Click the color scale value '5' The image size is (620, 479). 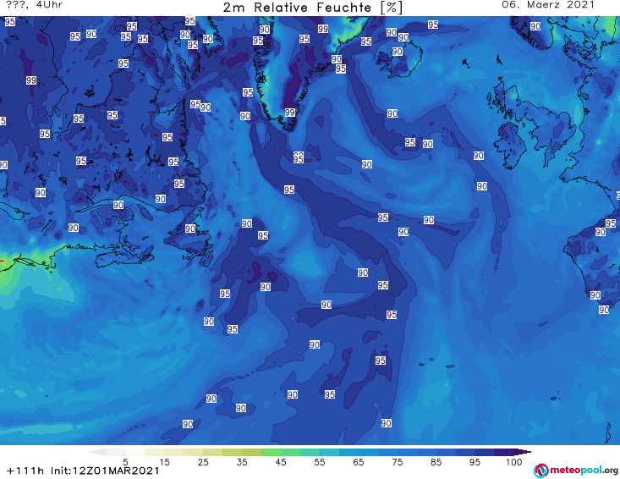click(x=125, y=462)
